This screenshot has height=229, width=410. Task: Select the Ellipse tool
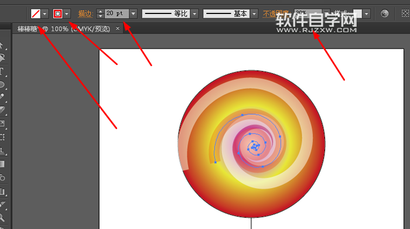click(x=2, y=85)
